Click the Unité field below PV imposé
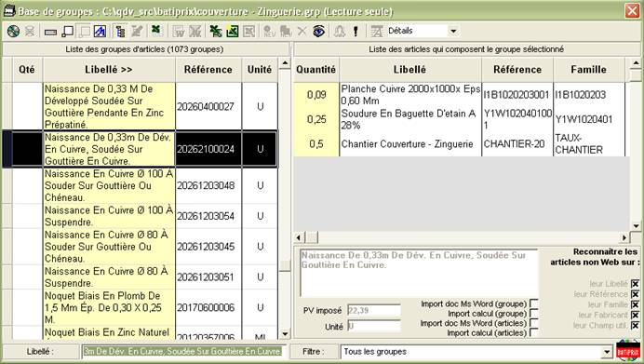 [374, 326]
